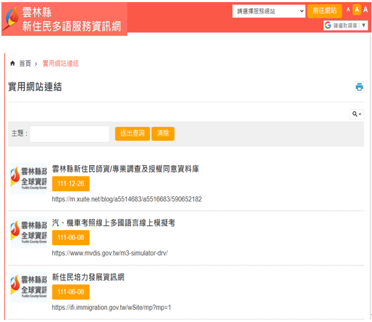Go to 首頁 breadcrumb link

(25, 64)
